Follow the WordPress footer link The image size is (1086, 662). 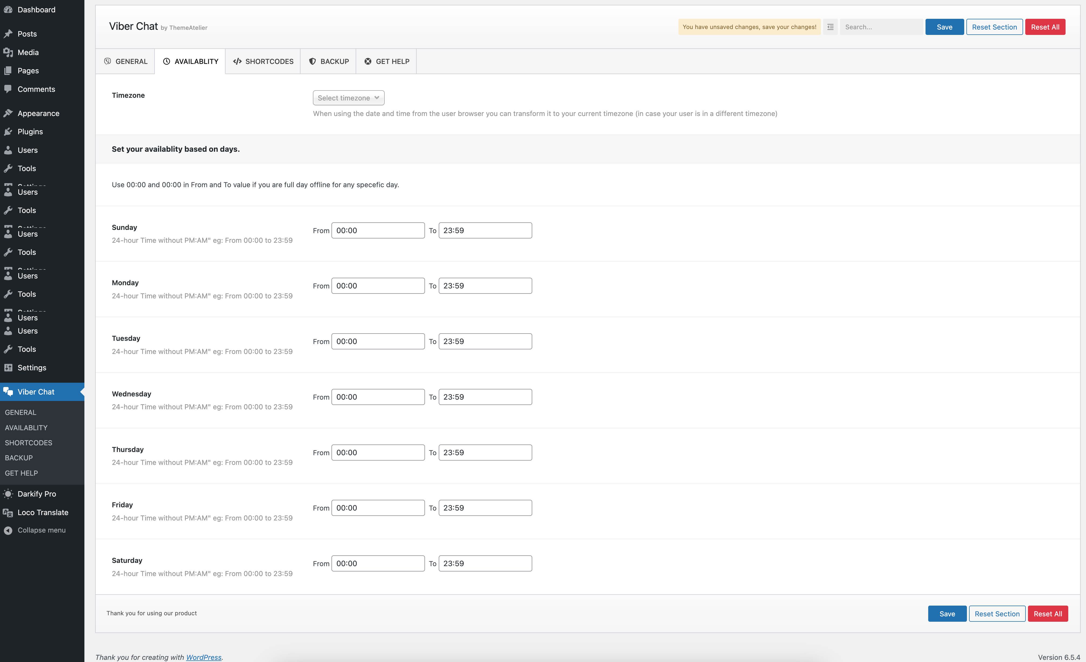[204, 657]
